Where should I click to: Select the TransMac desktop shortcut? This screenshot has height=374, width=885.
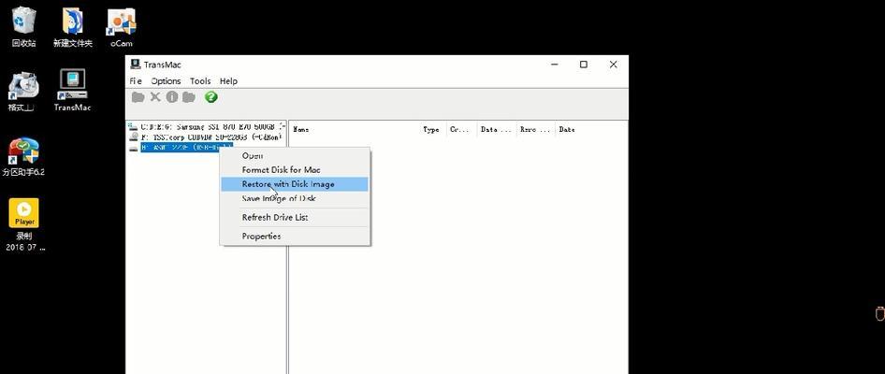coord(72,91)
